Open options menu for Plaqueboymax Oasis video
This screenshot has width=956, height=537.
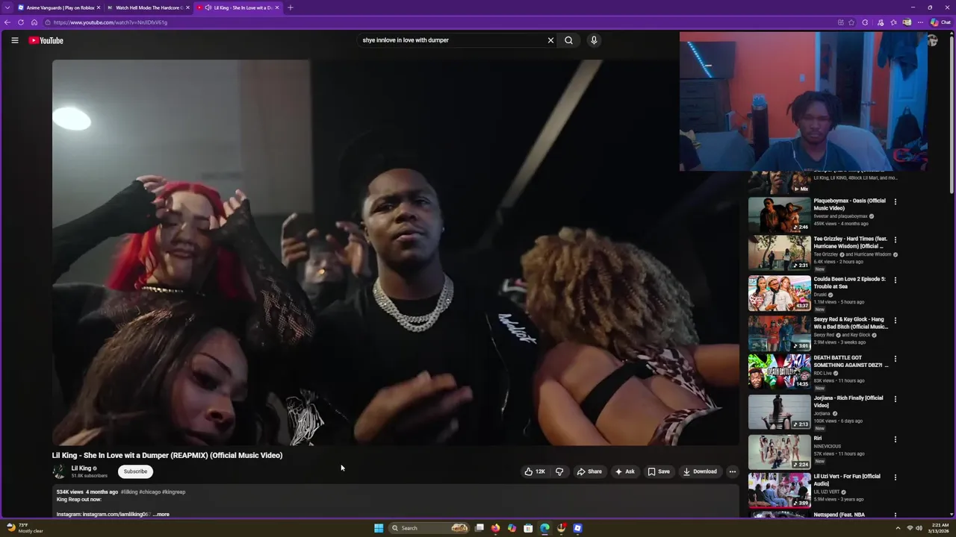coord(896,201)
